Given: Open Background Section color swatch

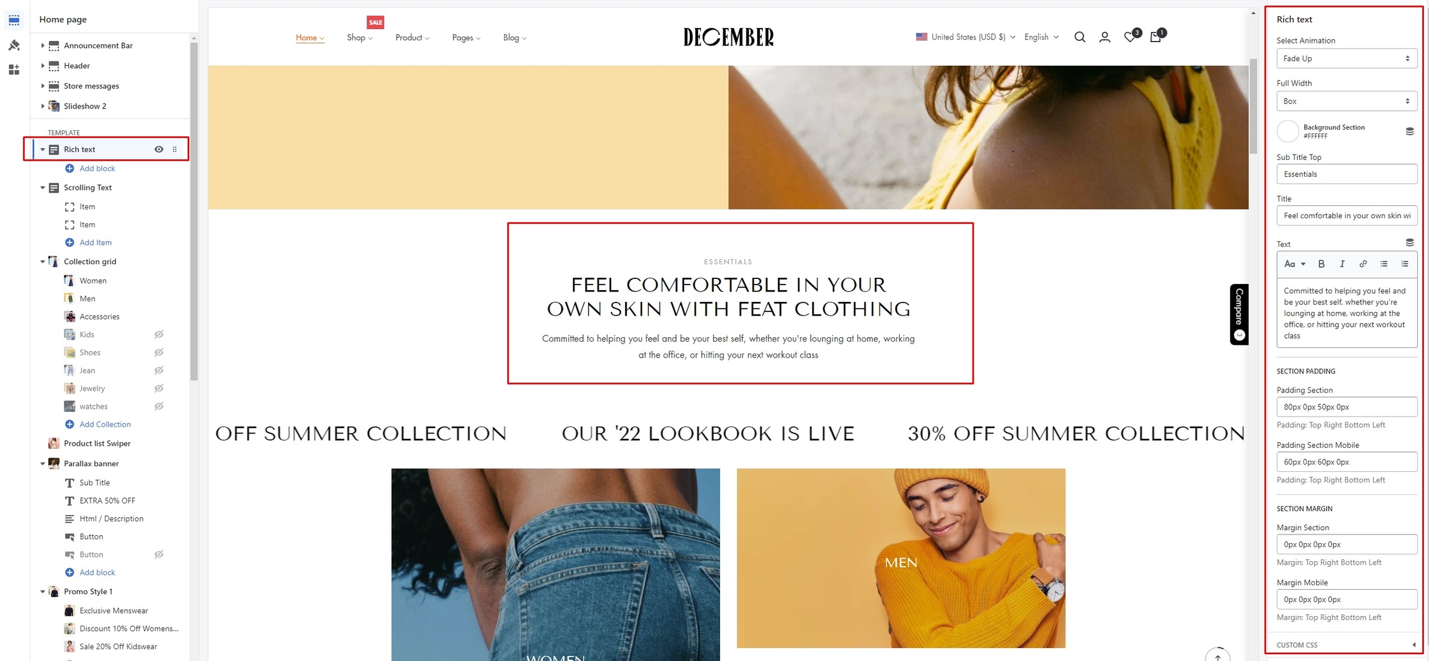Looking at the screenshot, I should pos(1288,131).
